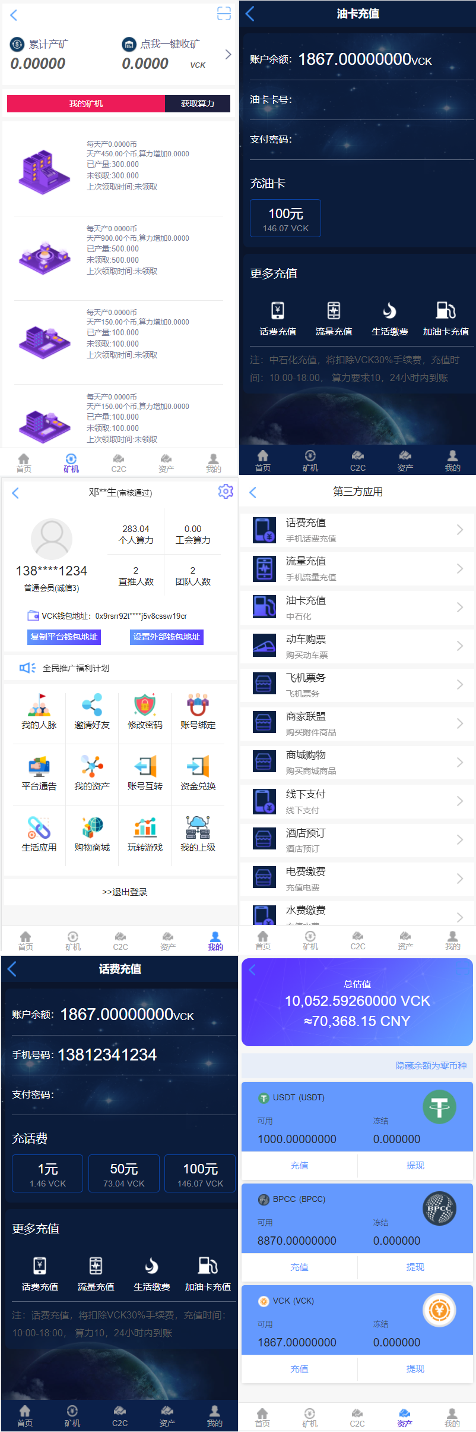Click 复制平台钱包地址 button

[x=64, y=637]
